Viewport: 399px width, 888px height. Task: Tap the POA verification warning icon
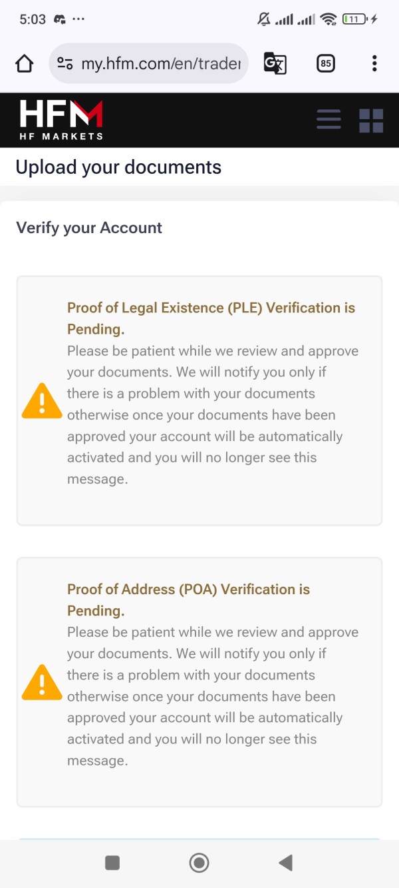pyautogui.click(x=42, y=682)
